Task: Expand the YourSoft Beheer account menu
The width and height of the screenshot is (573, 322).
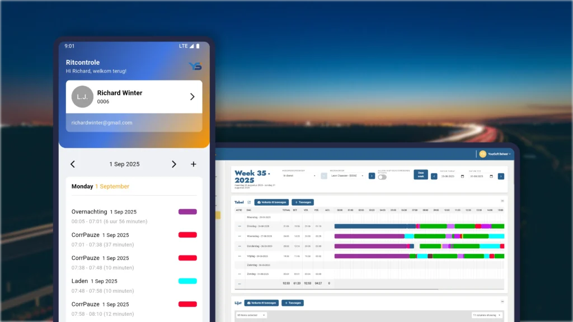Action: pos(495,154)
